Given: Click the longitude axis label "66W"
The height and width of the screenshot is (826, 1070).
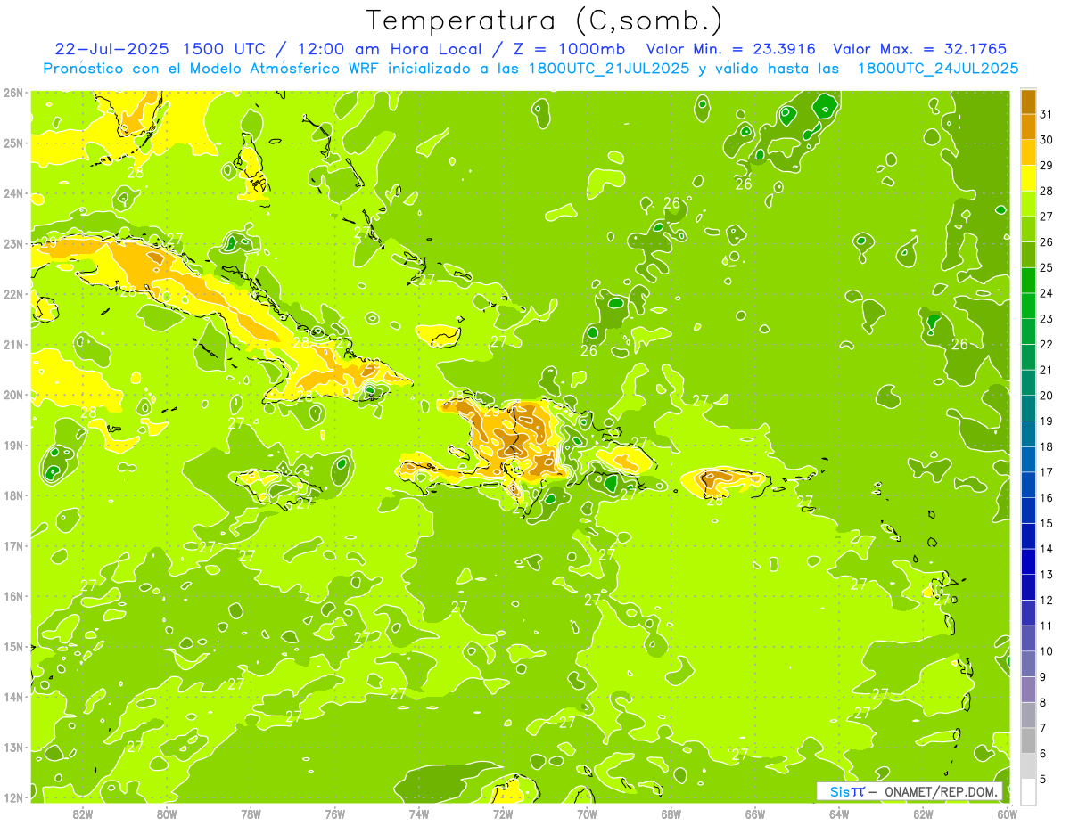Looking at the screenshot, I should click(x=755, y=814).
